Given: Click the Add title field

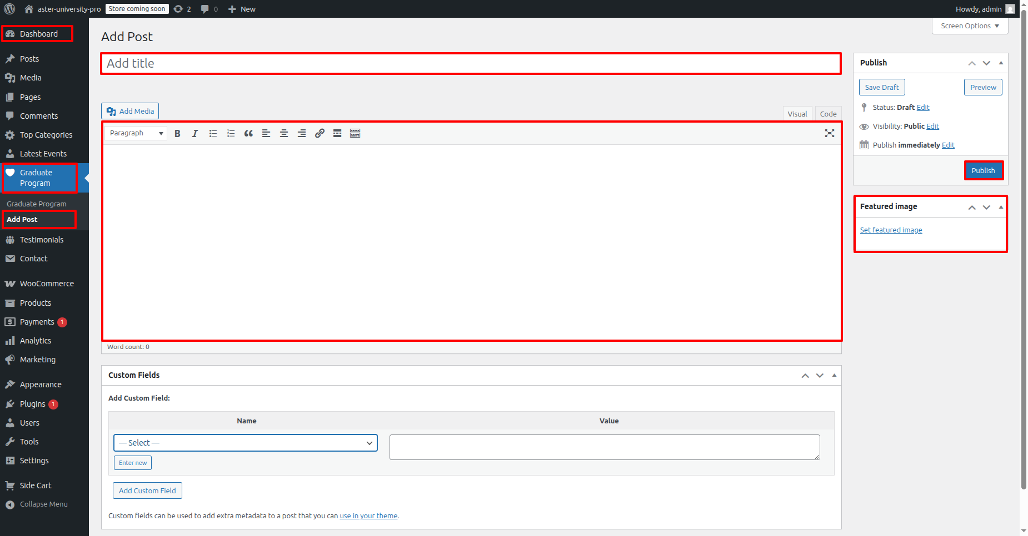Looking at the screenshot, I should (471, 63).
